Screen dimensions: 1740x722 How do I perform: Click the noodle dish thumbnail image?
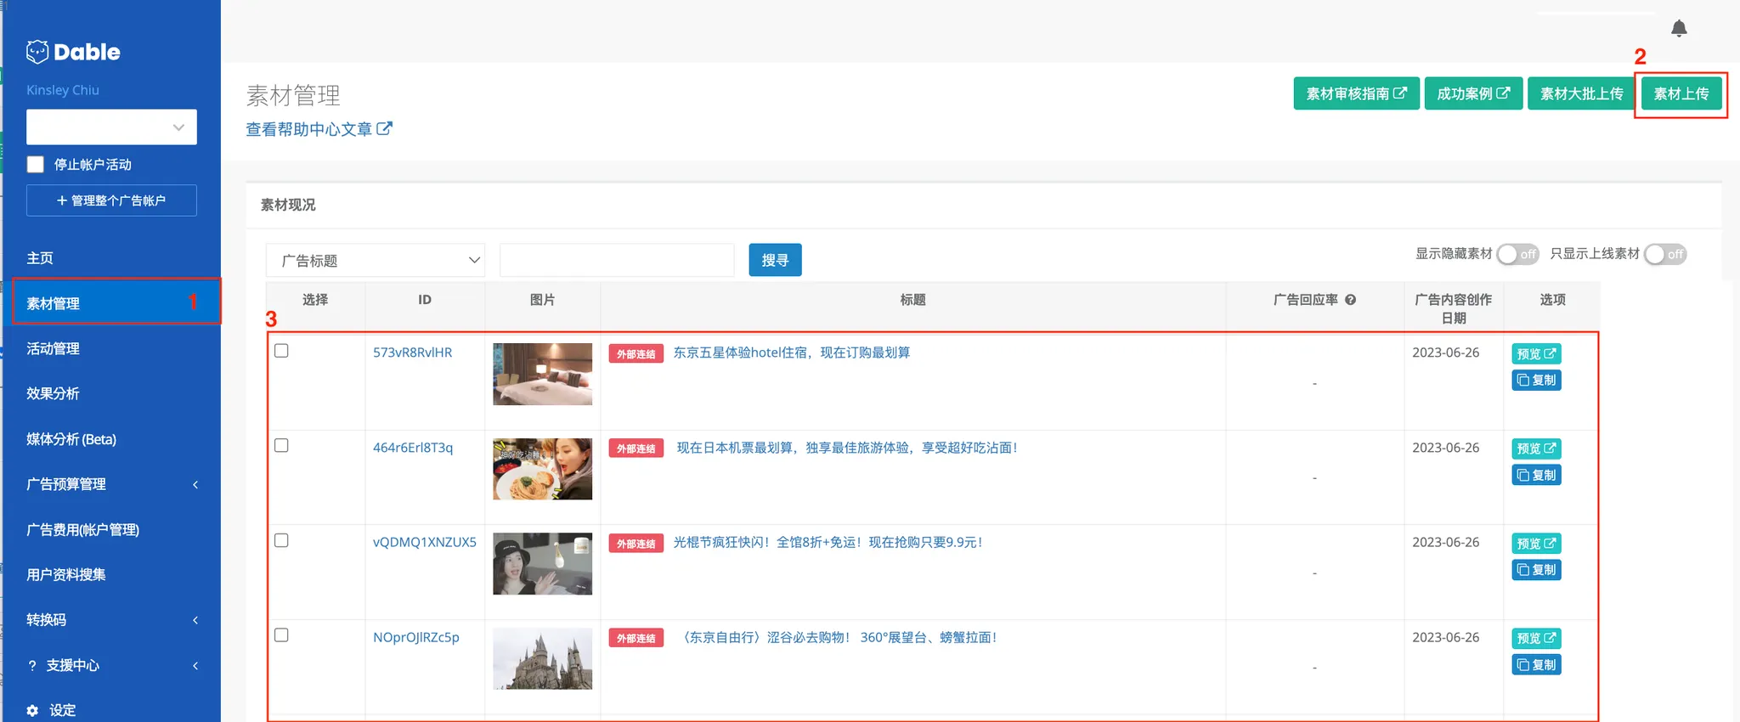542,469
